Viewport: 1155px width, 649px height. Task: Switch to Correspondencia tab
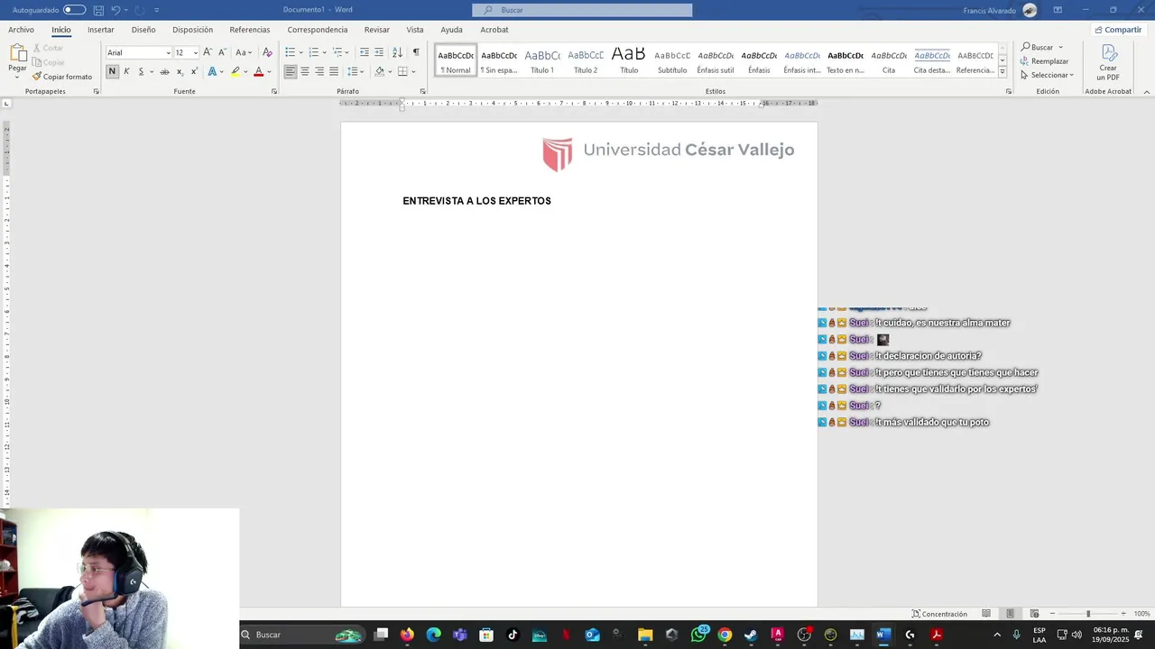coord(318,30)
